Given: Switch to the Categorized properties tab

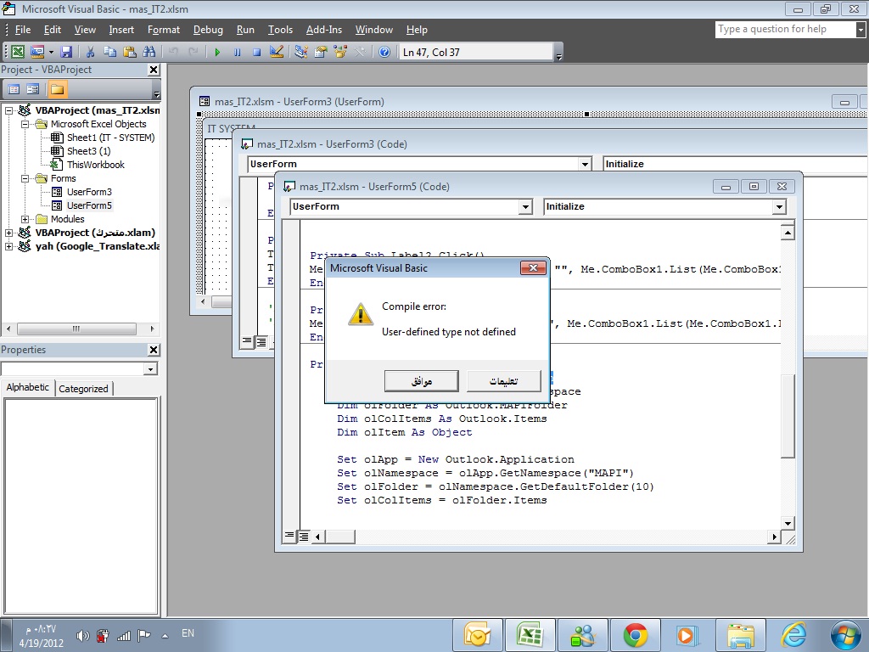Looking at the screenshot, I should [x=84, y=389].
